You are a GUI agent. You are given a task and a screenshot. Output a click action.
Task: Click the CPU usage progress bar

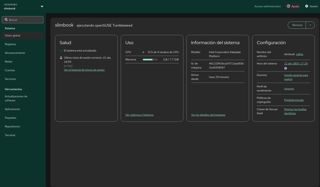pos(144,52)
